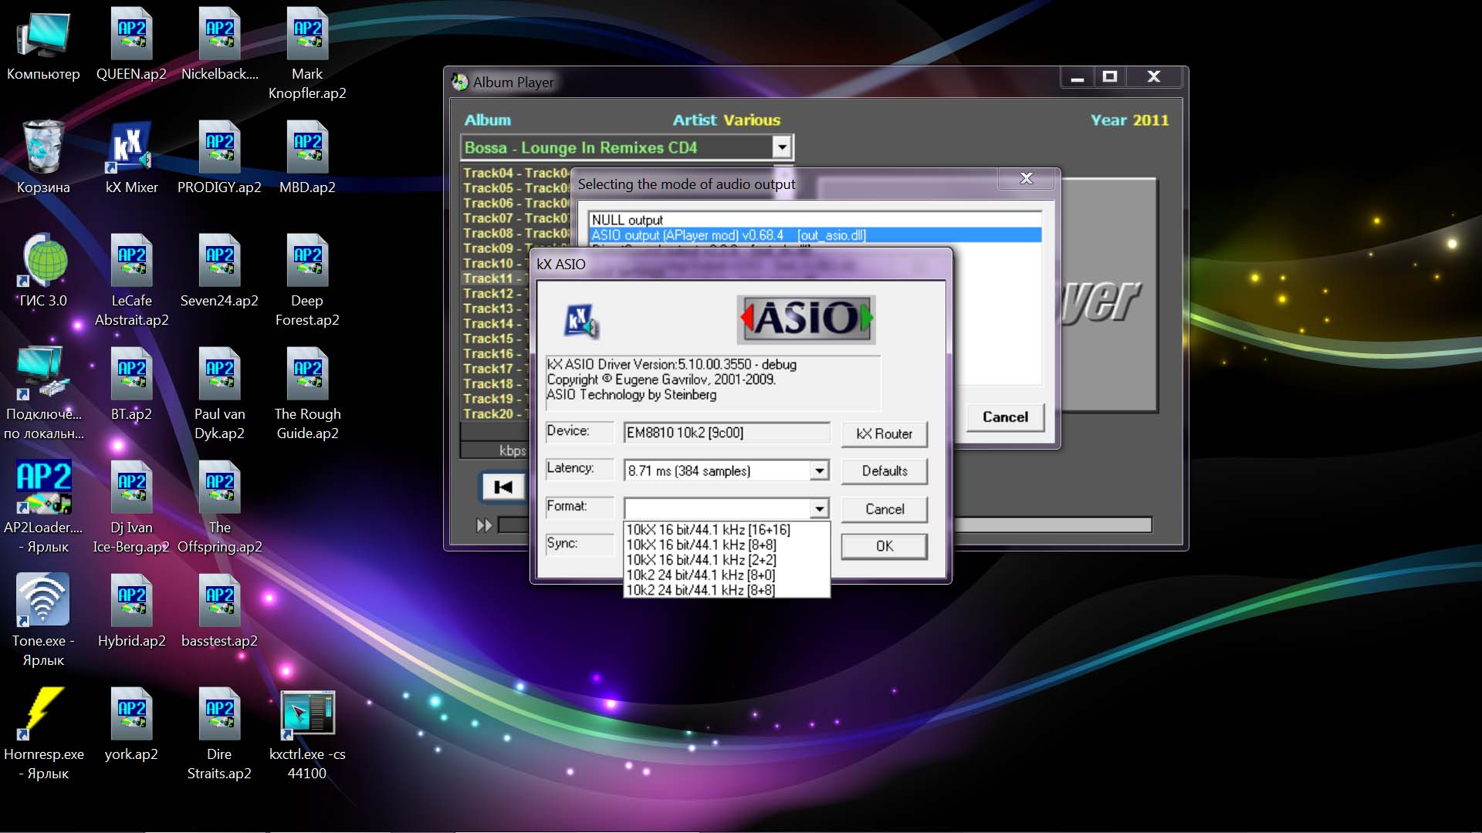Screen dimensions: 1482x833
Task: Launch AP2Loader shortcut icon
Action: point(43,487)
